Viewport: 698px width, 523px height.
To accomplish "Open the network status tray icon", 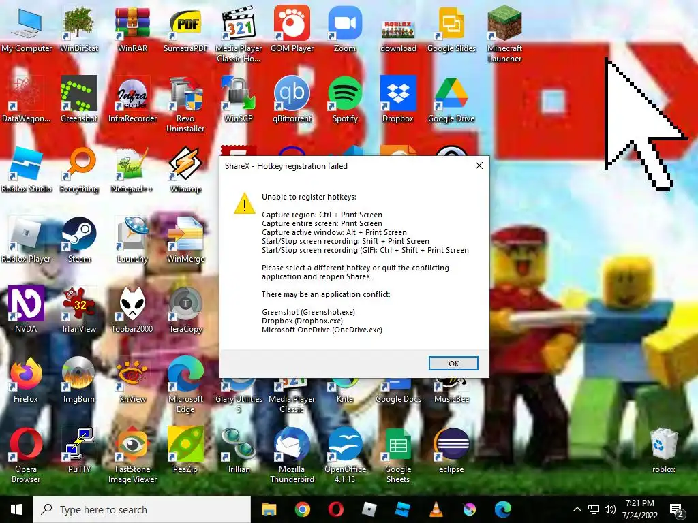I will (x=594, y=509).
